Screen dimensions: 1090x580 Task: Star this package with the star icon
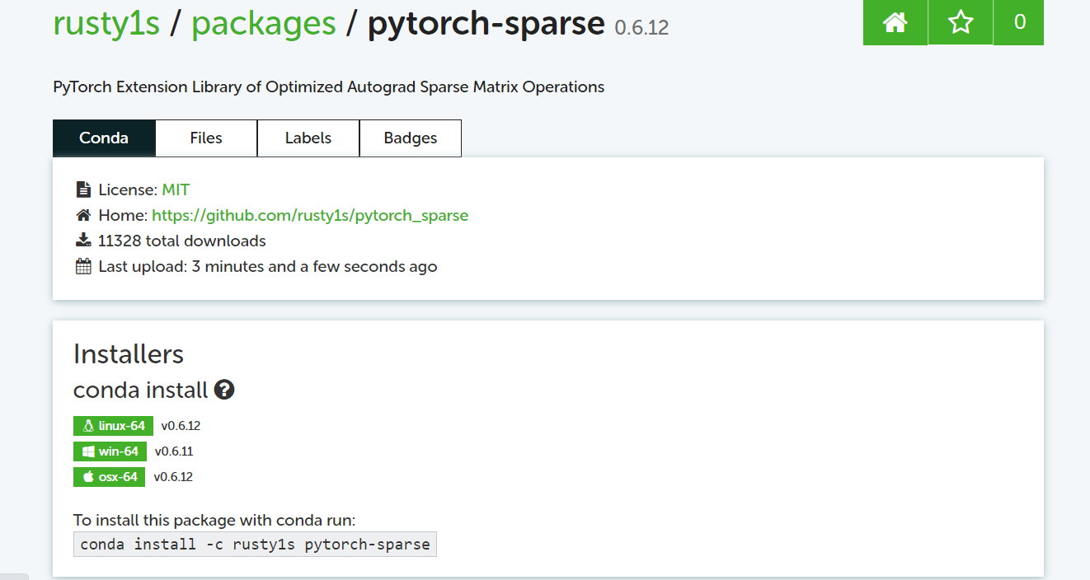961,22
